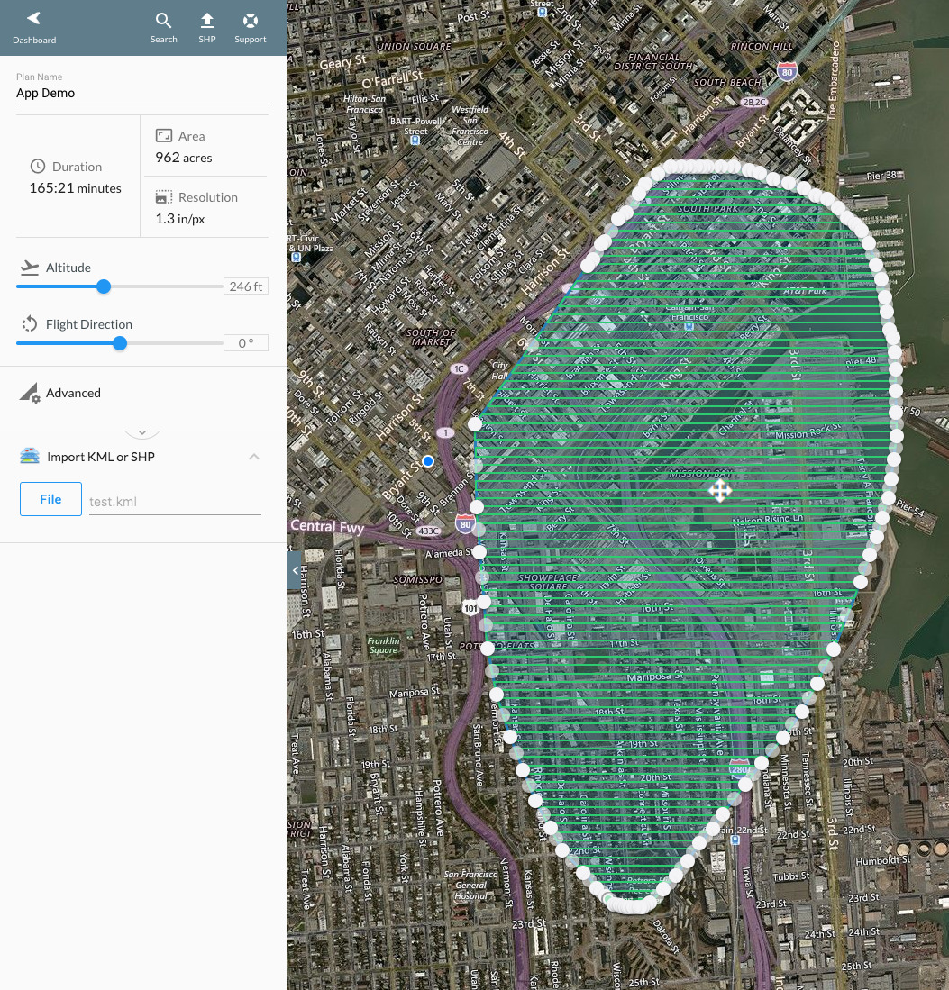Click the SHP upload icon

pyautogui.click(x=206, y=20)
